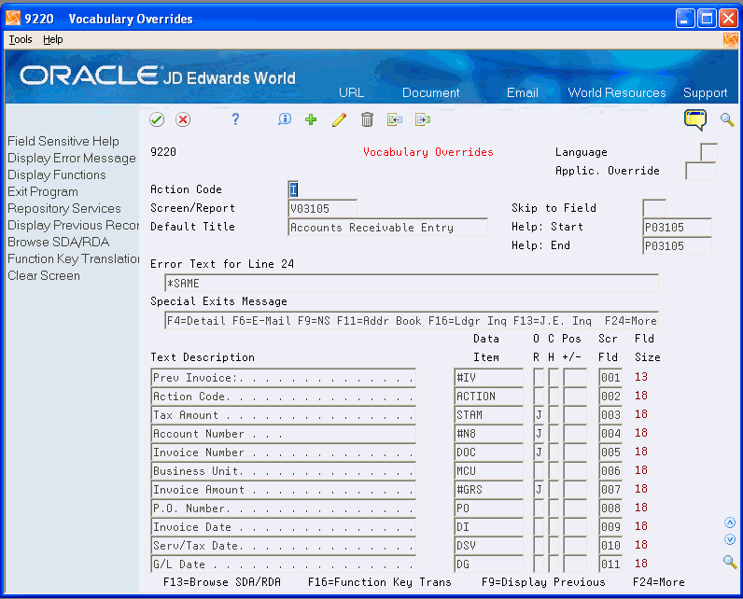
Task: Open the Email header link
Action: [x=522, y=92]
